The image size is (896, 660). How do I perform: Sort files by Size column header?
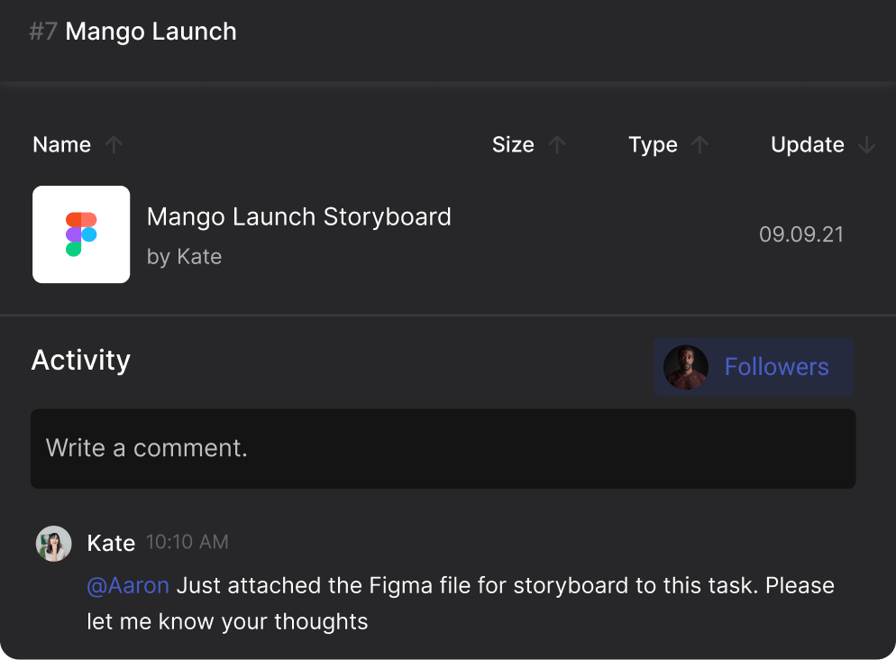tap(513, 145)
